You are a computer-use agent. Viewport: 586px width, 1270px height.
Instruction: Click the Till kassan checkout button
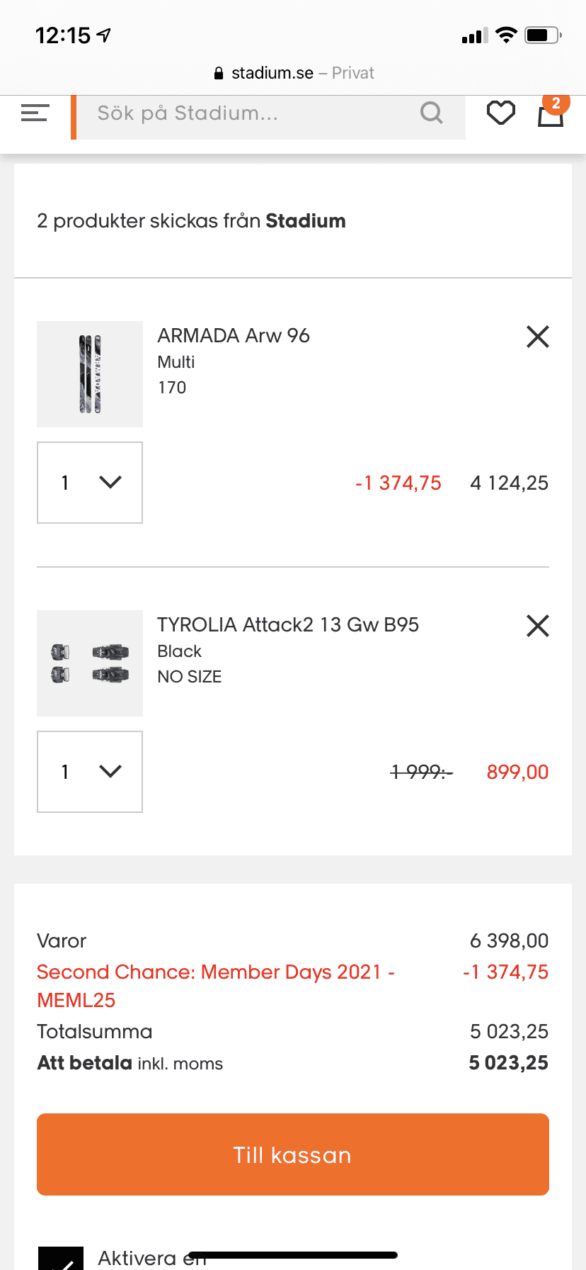coord(293,1154)
